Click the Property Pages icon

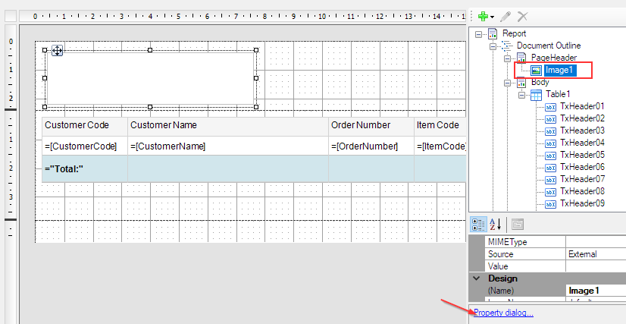(517, 225)
